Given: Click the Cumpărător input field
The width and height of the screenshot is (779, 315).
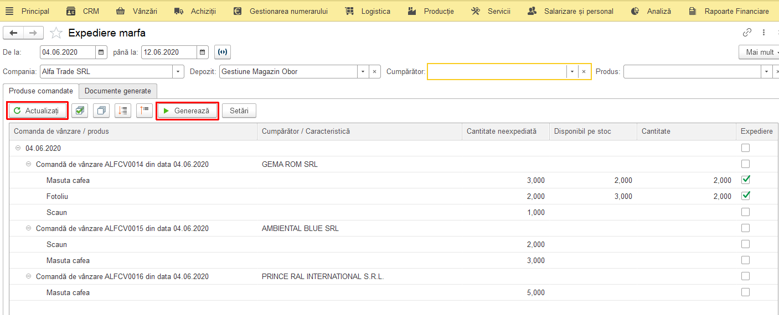Looking at the screenshot, I should (497, 72).
